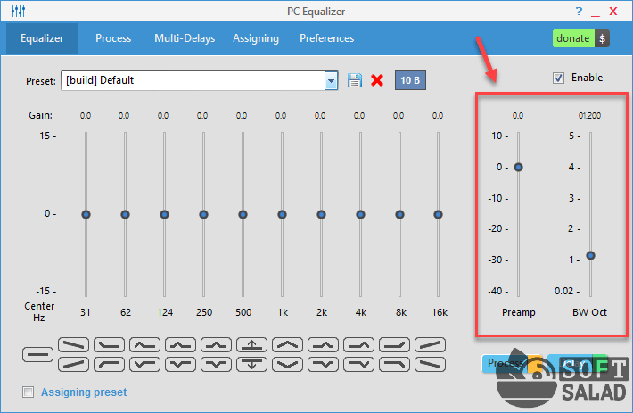The height and width of the screenshot is (413, 633).
Task: Save the current preset with floppy icon
Action: pyautogui.click(x=355, y=80)
